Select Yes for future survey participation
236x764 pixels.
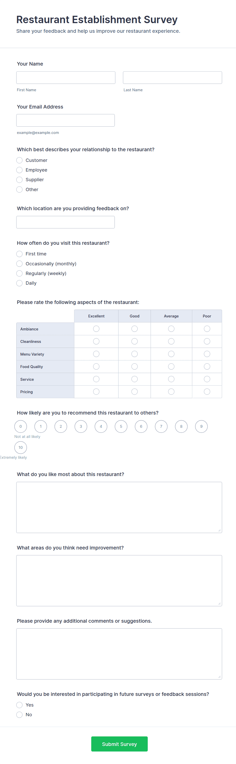[20, 705]
